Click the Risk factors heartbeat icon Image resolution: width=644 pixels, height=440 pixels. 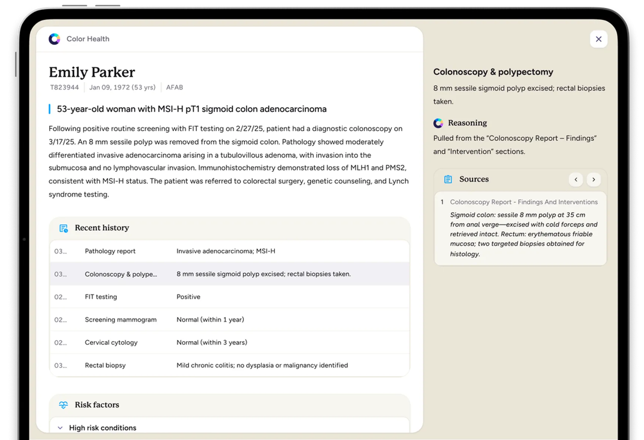[63, 405]
